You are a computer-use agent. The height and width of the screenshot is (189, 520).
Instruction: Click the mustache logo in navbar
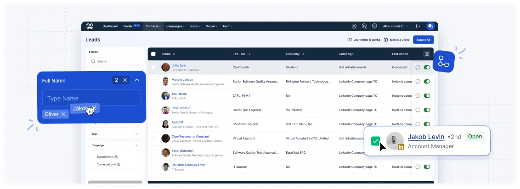90,26
